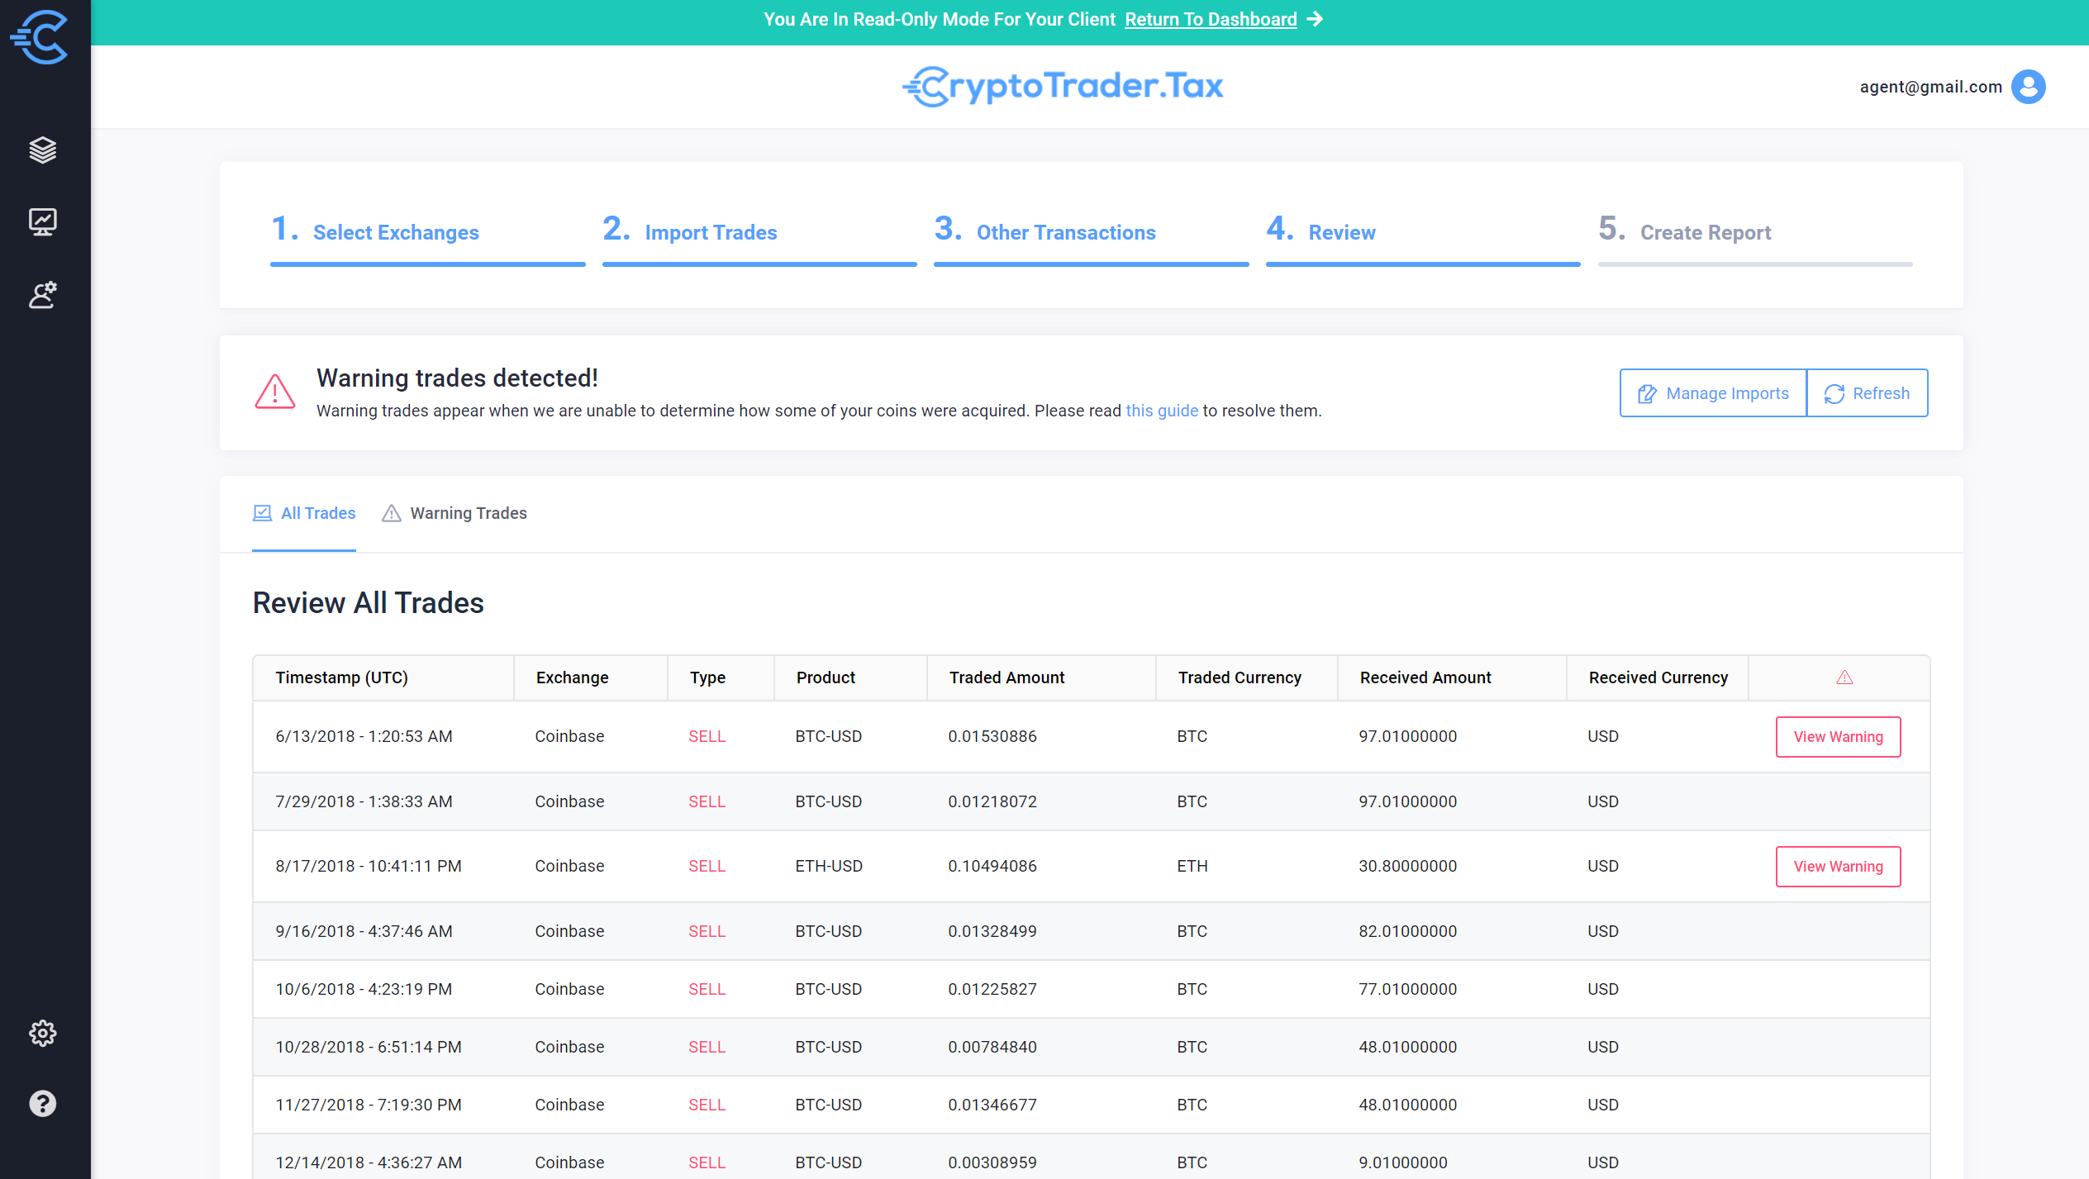Click traded amount 0.01218072
The image size is (2089, 1179).
(992, 801)
